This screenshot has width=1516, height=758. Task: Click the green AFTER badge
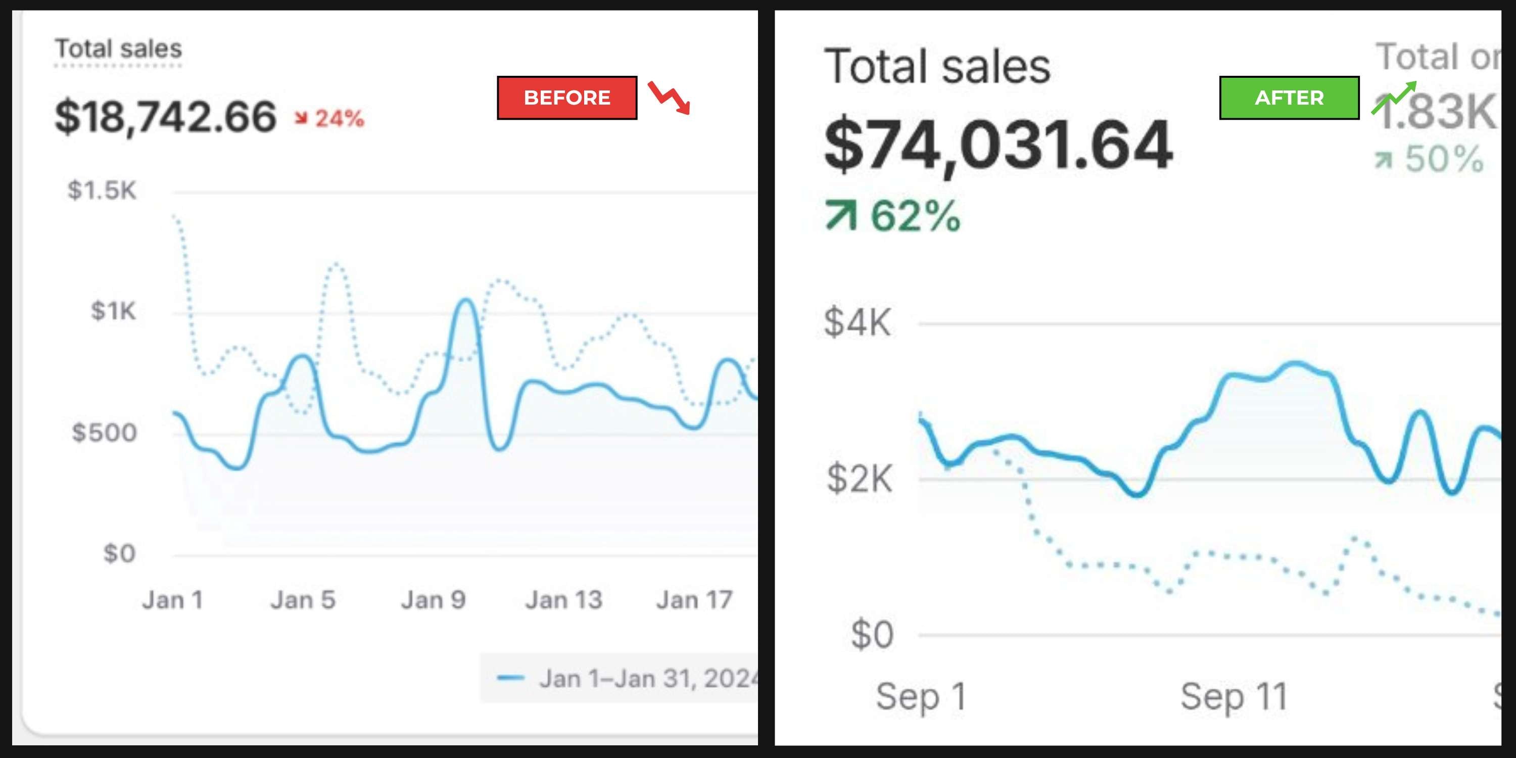[x=1289, y=98]
